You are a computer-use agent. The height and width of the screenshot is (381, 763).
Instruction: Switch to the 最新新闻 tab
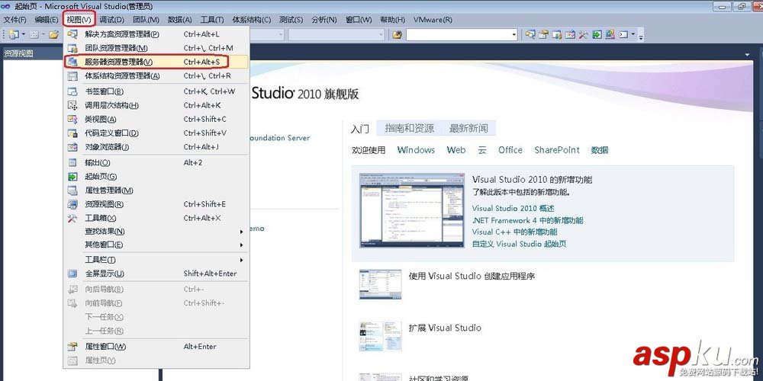(x=468, y=128)
